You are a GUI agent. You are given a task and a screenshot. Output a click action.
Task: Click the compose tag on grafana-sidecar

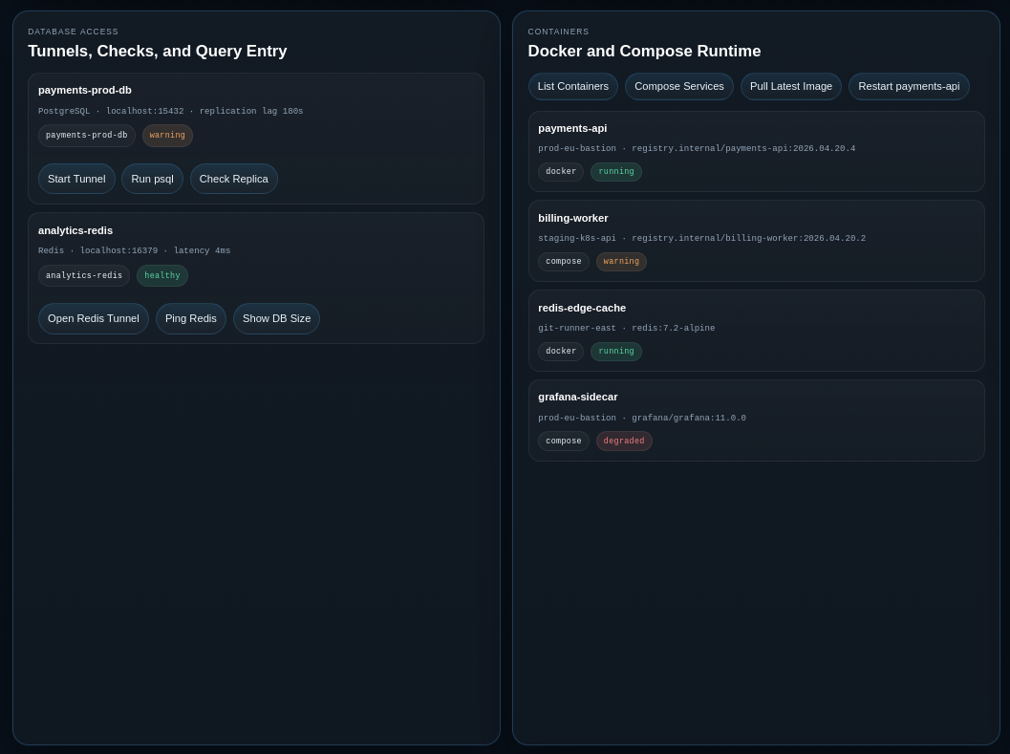tap(563, 442)
